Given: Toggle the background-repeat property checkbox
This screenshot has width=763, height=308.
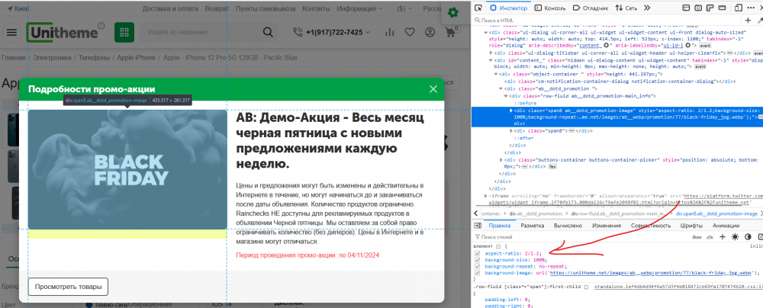Looking at the screenshot, I should [478, 266].
